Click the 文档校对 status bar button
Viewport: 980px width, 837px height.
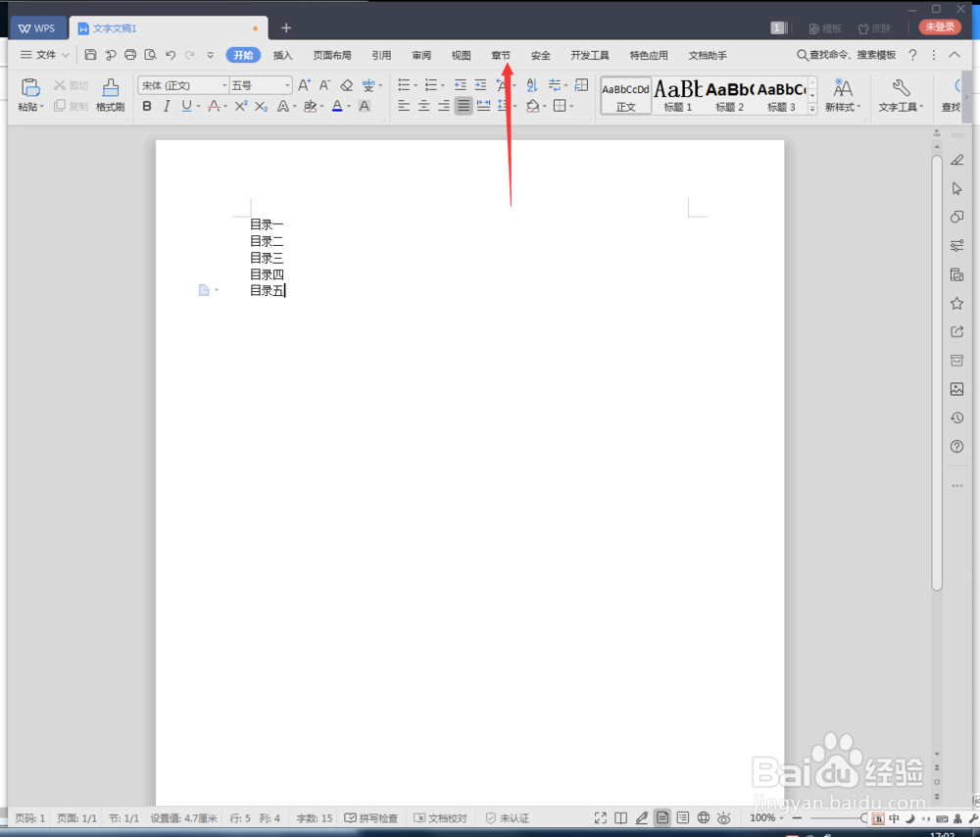click(x=441, y=817)
